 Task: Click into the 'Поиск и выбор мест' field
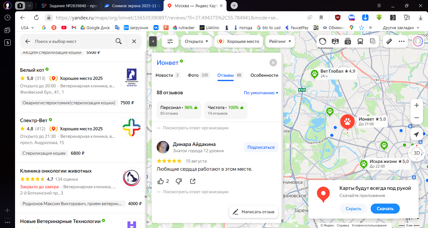tap(73, 41)
